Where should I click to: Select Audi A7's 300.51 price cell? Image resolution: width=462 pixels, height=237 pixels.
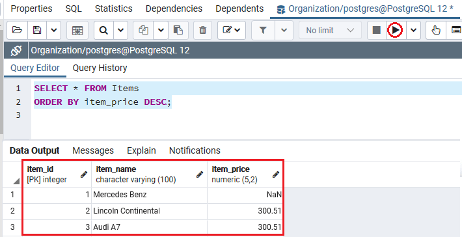coord(245,227)
